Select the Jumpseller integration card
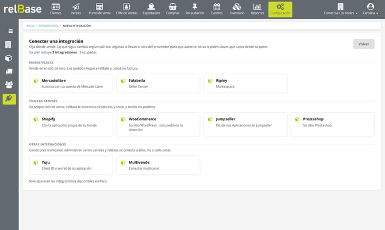The image size is (385, 230). 245,124
